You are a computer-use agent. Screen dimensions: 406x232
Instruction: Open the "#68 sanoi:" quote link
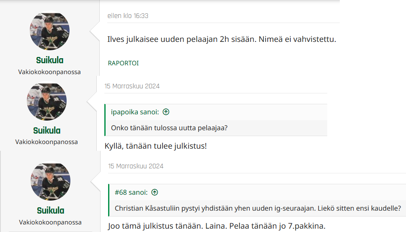(x=131, y=192)
